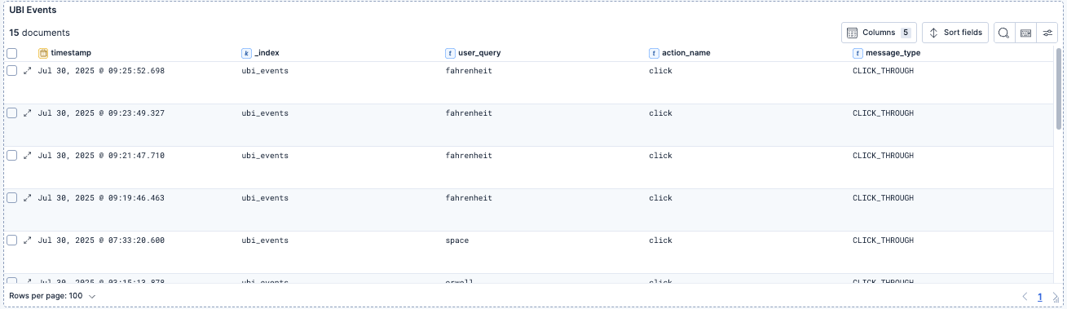
Task: Click the action_name column header
Action: (x=686, y=53)
